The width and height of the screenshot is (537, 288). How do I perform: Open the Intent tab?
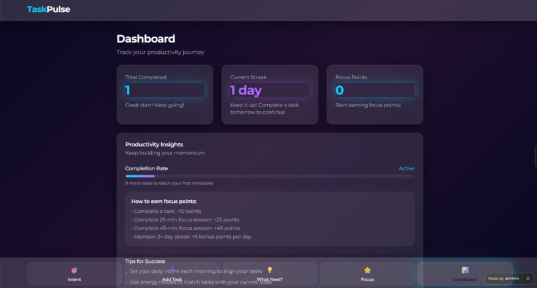click(75, 274)
